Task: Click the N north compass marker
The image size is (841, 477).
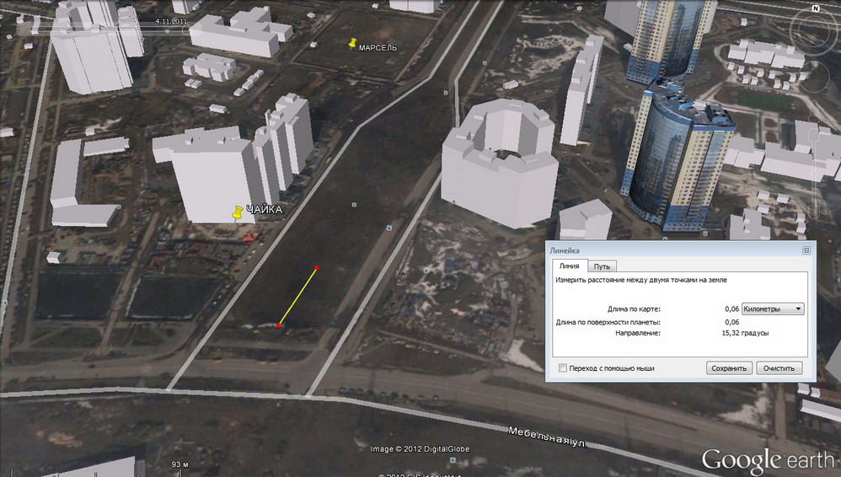Action: [x=815, y=8]
